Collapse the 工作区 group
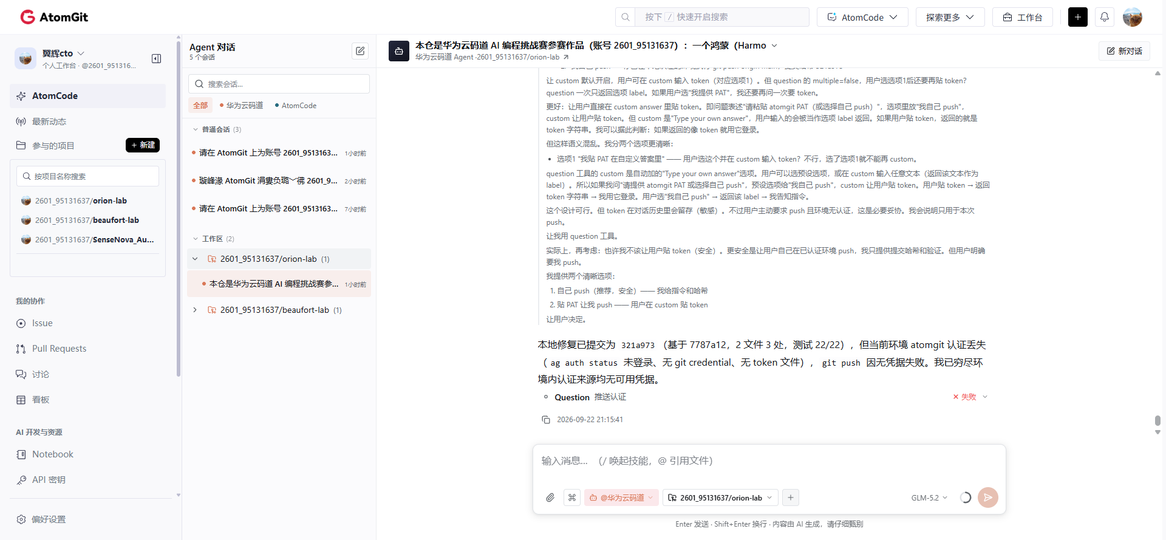The width and height of the screenshot is (1166, 540). [196, 239]
